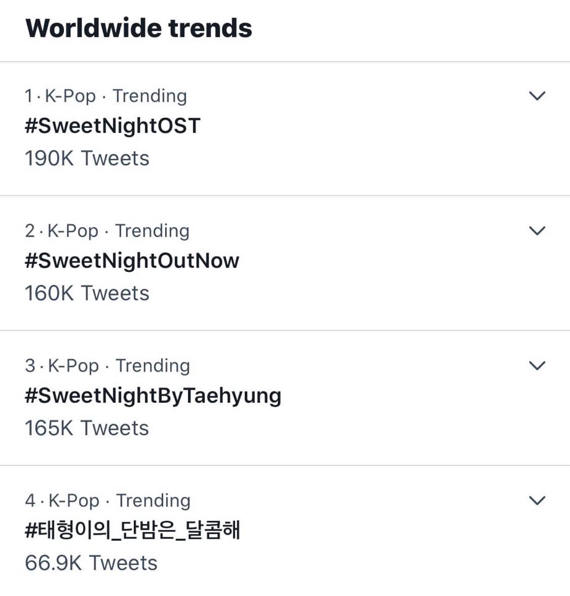Click K-Pop label in the first trend
Image resolution: width=570 pixels, height=596 pixels.
[70, 96]
